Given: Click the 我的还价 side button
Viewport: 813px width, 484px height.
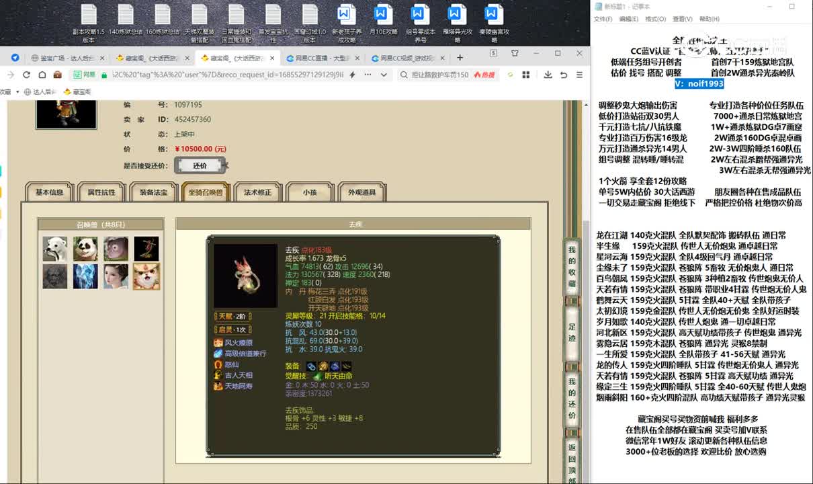Looking at the screenshot, I should pos(572,398).
